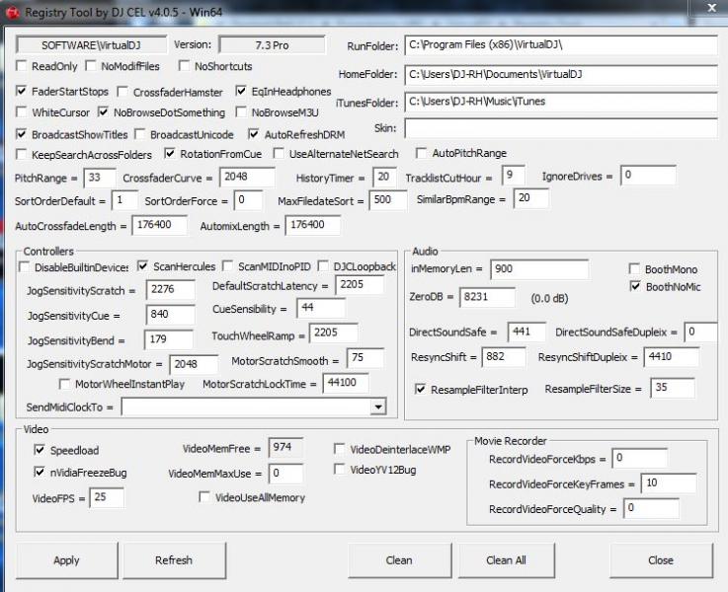Viewport: 728px width, 592px height.
Task: Click the ResampleFilterSize field
Action: pos(673,388)
